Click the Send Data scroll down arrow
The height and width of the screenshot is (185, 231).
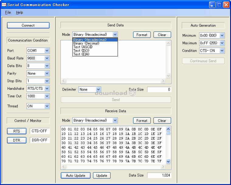tap(168, 76)
